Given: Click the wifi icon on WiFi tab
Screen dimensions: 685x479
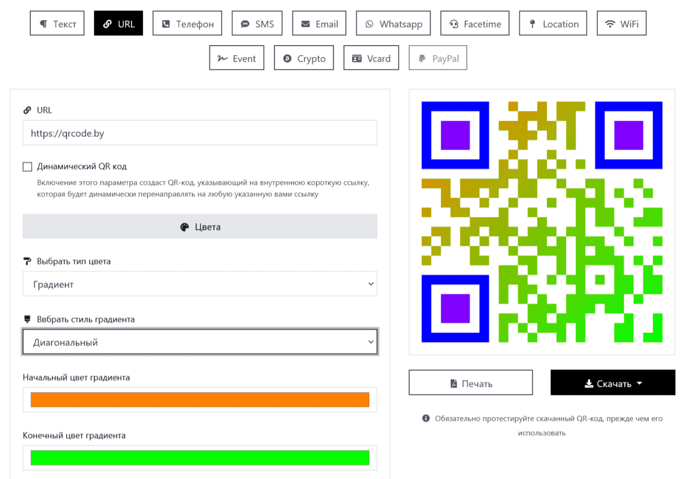Looking at the screenshot, I should coord(610,24).
